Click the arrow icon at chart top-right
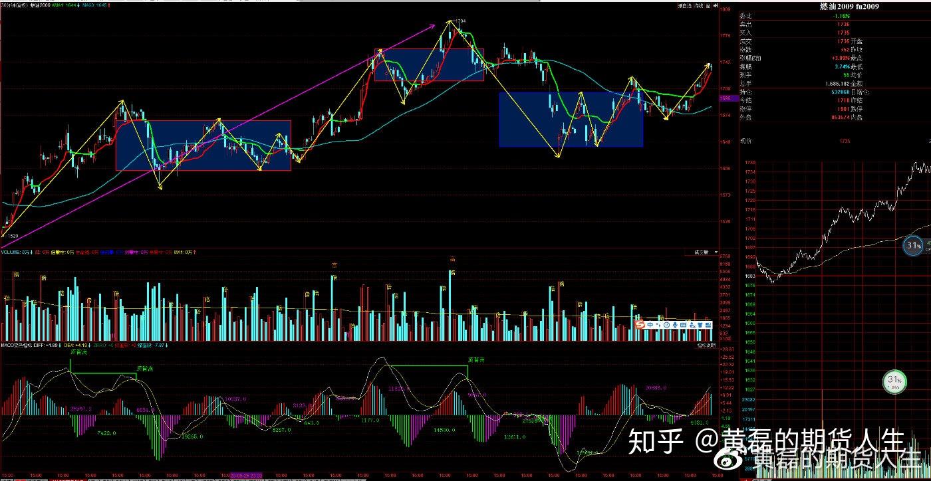This screenshot has width=931, height=481. coord(715,6)
